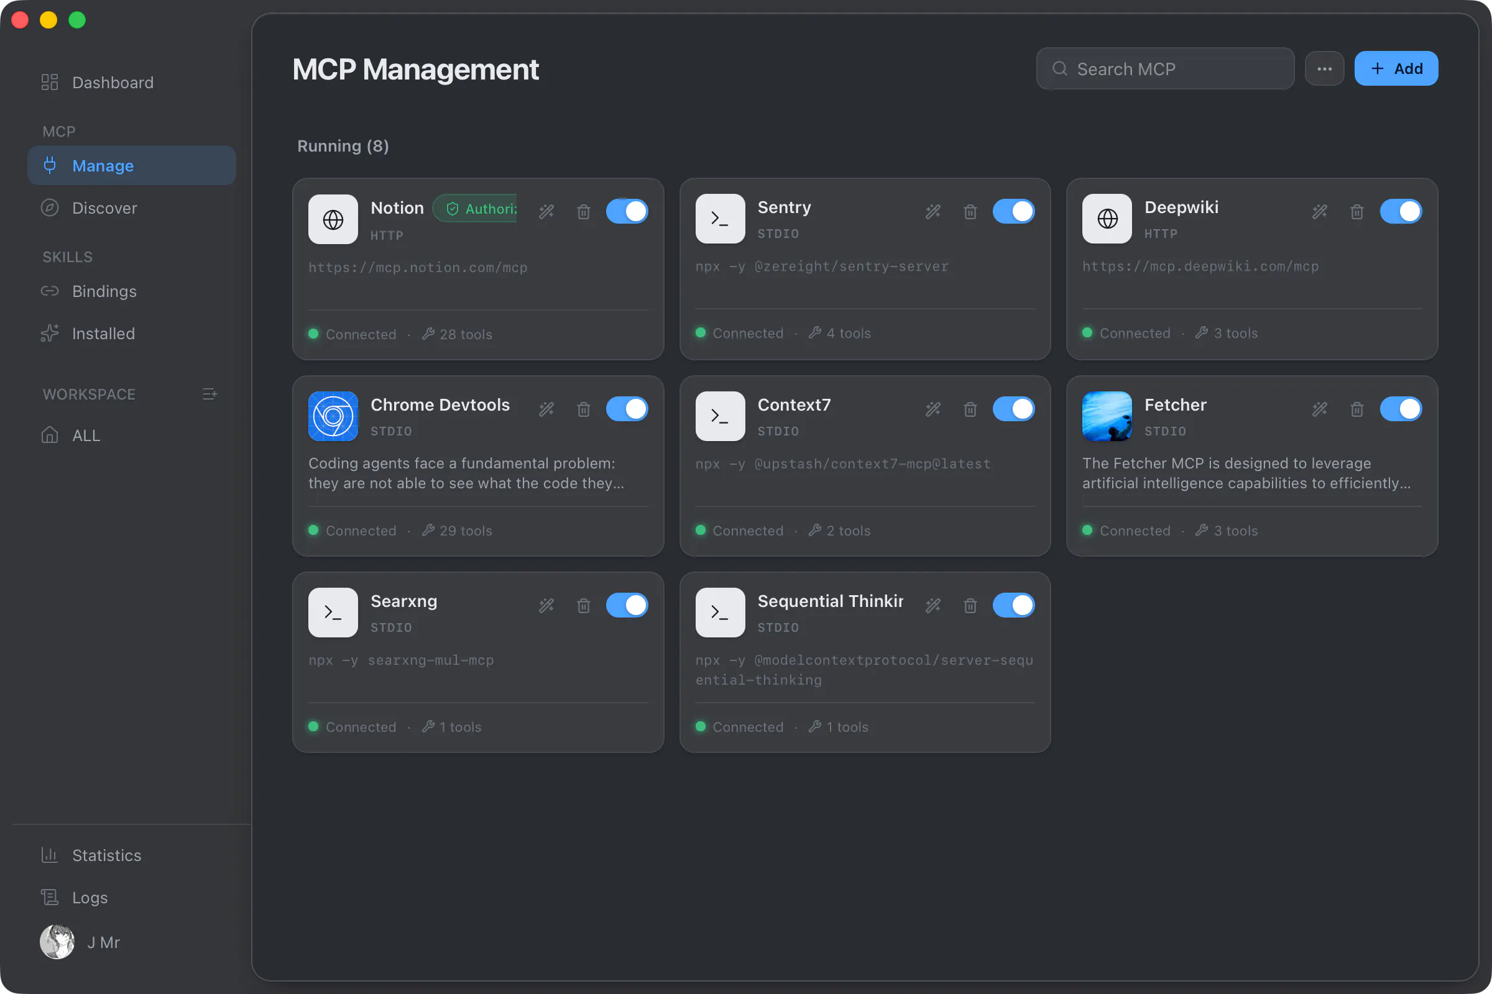Disable the Context7 server toggle
The image size is (1492, 994).
[x=1014, y=409]
